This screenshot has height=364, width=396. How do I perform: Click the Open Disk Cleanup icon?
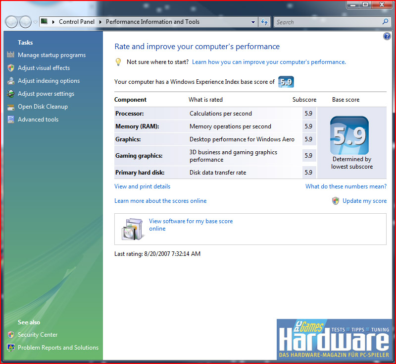coord(10,107)
